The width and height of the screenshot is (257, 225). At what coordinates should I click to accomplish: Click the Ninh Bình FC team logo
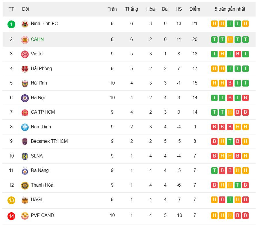point(25,24)
